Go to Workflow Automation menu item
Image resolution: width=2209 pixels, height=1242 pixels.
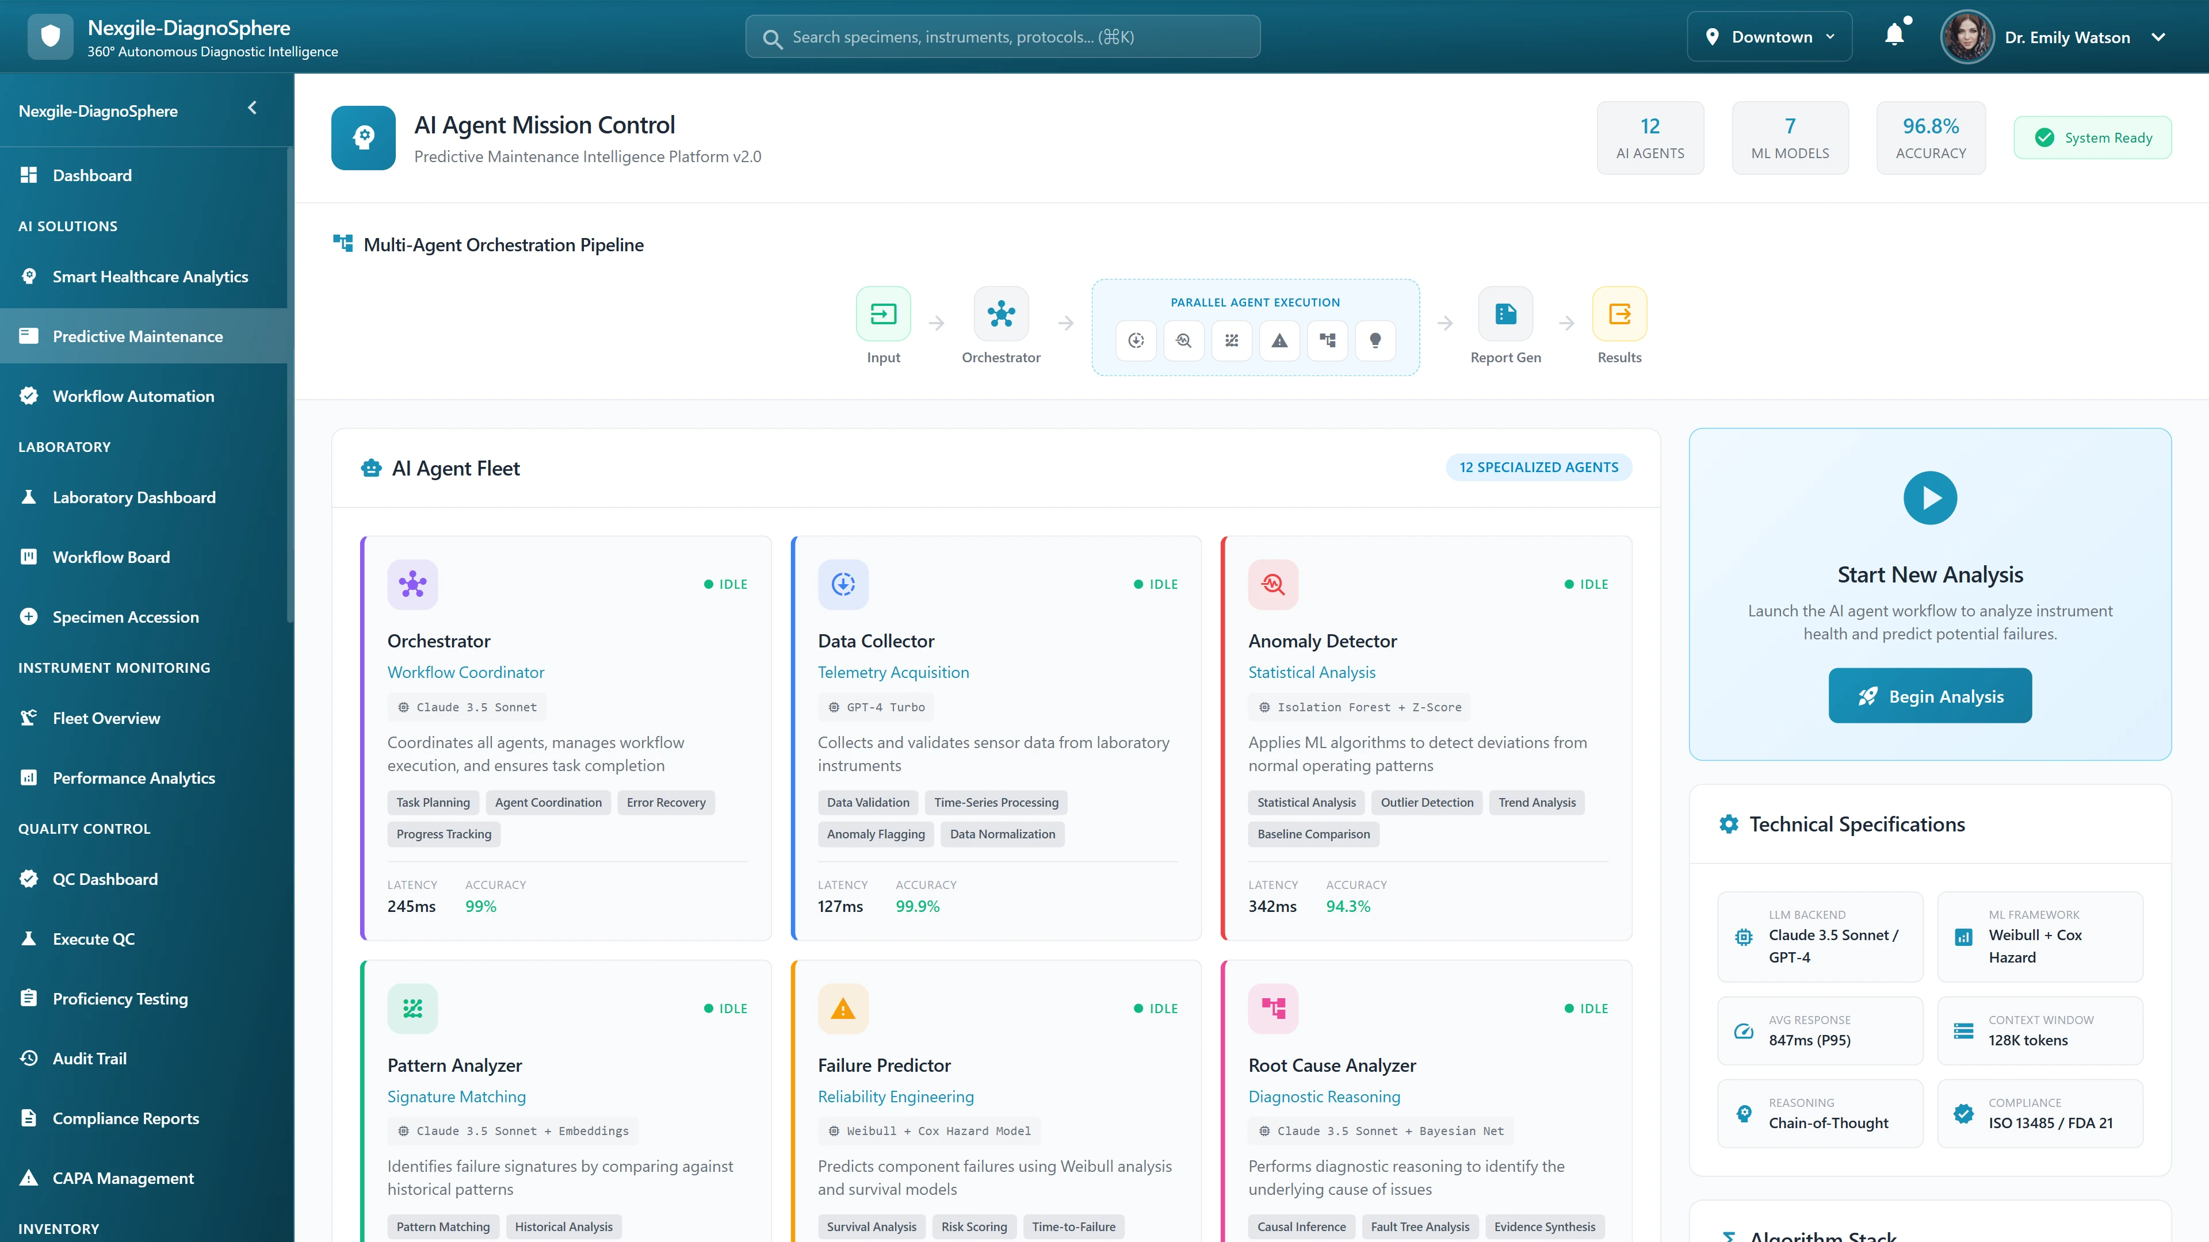134,396
